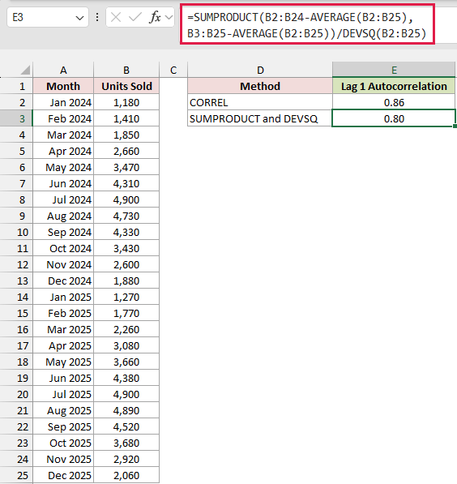The image size is (457, 484).
Task: Select column E header
Action: pyautogui.click(x=394, y=70)
